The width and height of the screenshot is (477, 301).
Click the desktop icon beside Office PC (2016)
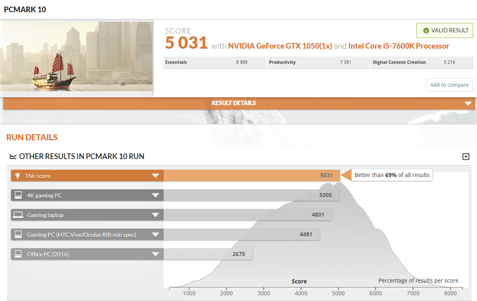pyautogui.click(x=18, y=254)
